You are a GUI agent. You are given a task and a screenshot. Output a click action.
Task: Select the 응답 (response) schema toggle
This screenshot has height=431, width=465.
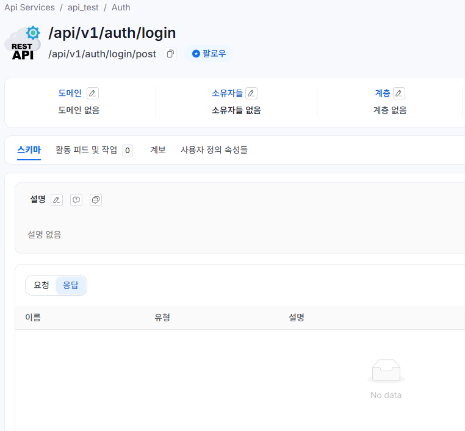pos(71,285)
